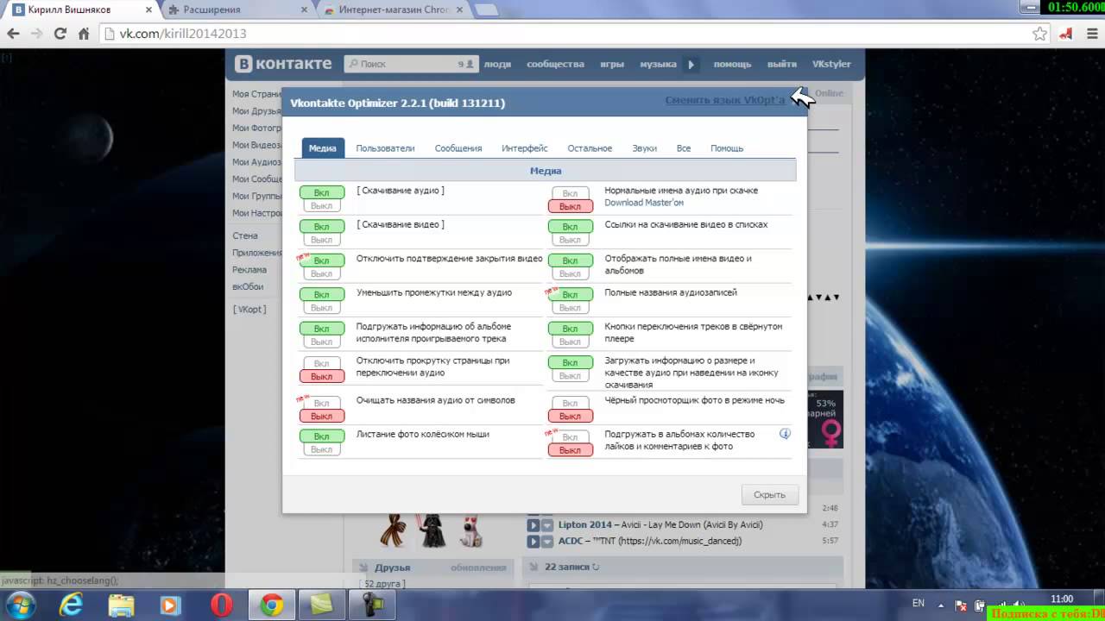Launch Internet Explorer from the taskbar
The image size is (1105, 621).
pos(71,605)
